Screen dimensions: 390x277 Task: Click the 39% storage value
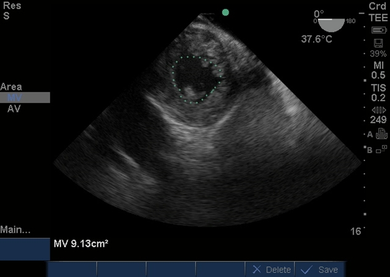[x=378, y=54]
